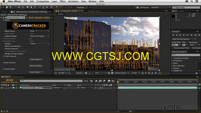
Task: Open the Effect menu
Action: (x=63, y=2)
